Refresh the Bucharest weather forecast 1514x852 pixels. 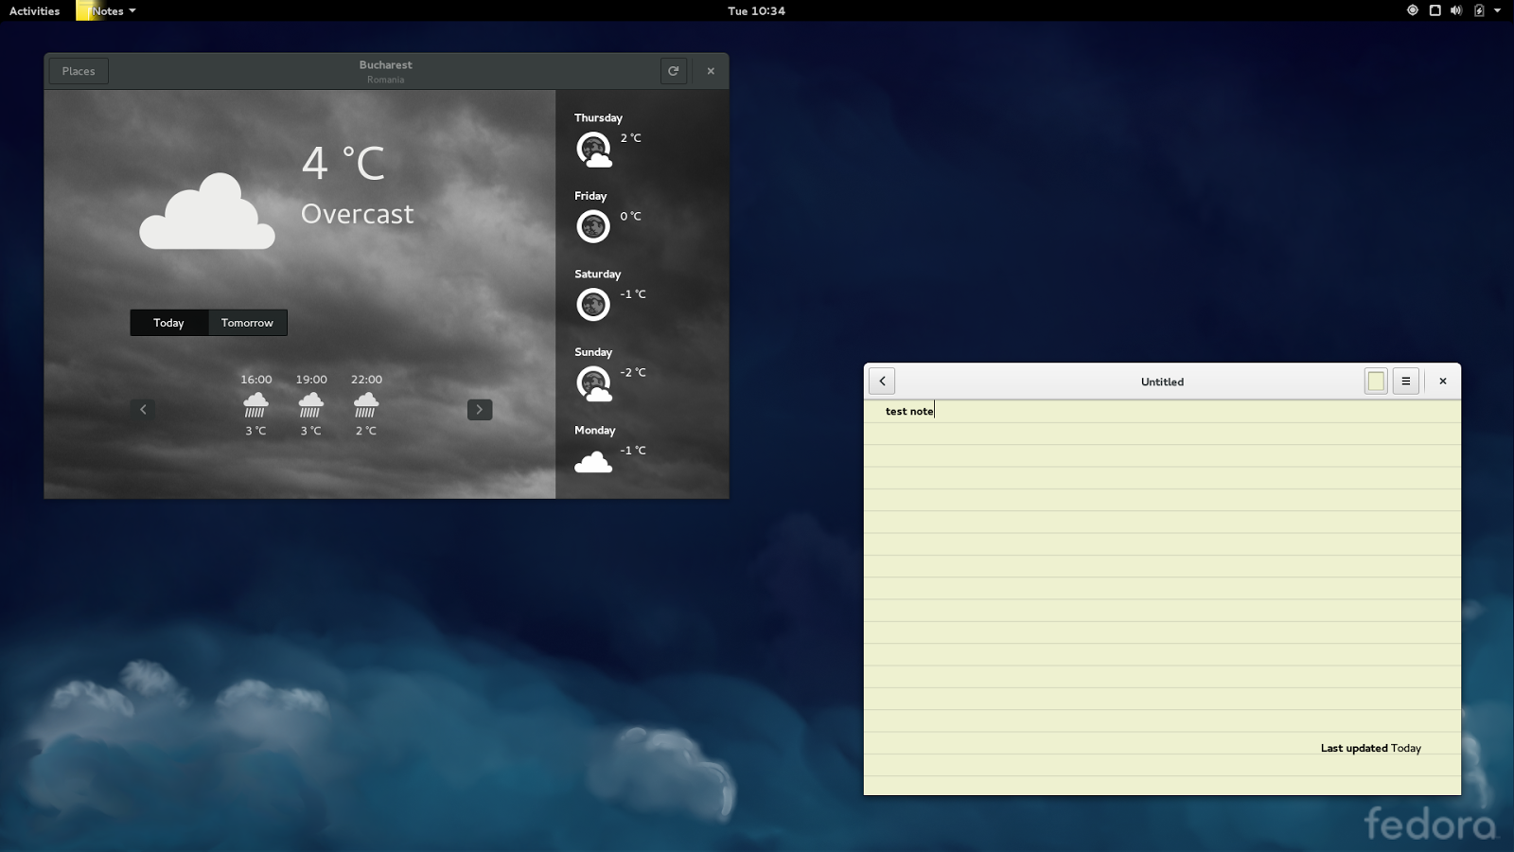[674, 71]
